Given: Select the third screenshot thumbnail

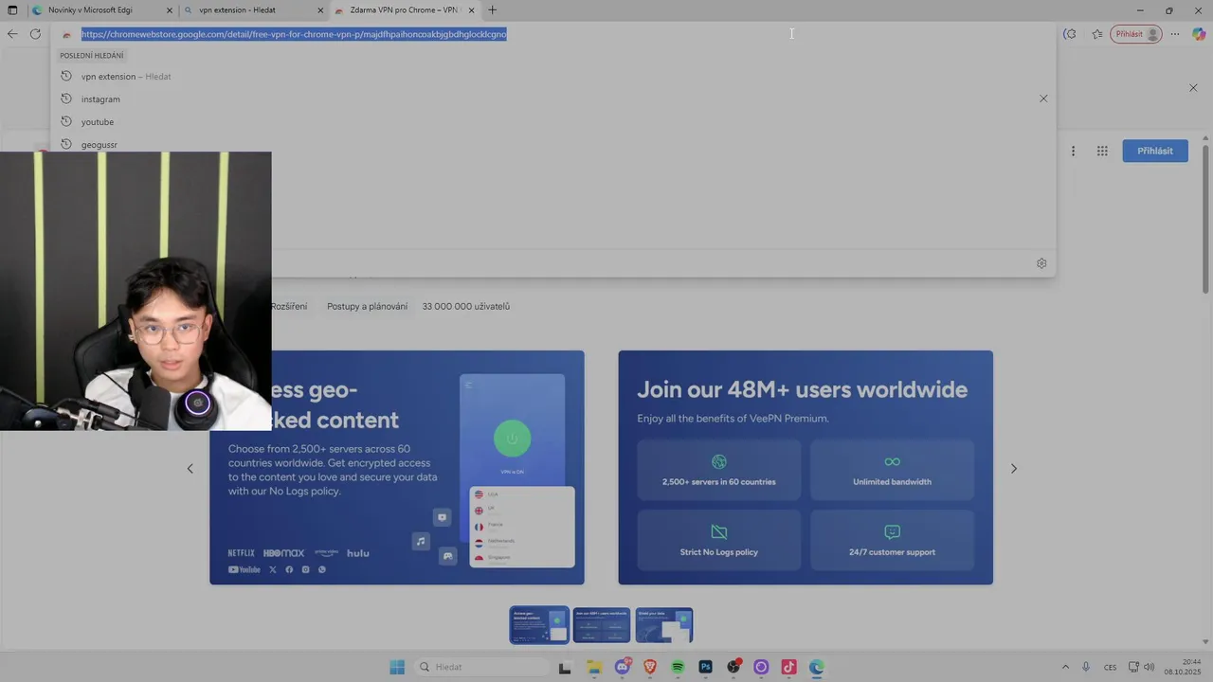Looking at the screenshot, I should [664, 625].
